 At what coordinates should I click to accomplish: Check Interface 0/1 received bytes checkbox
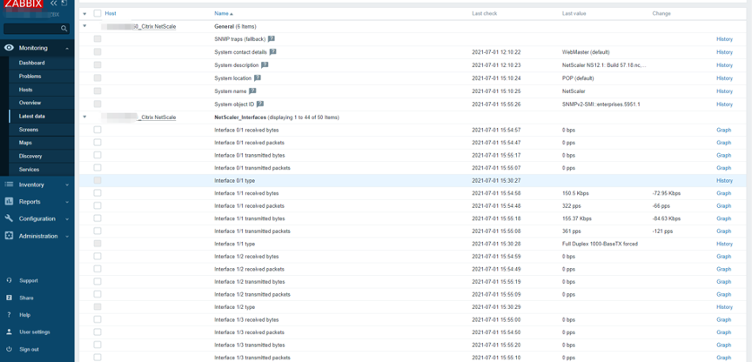[97, 130]
